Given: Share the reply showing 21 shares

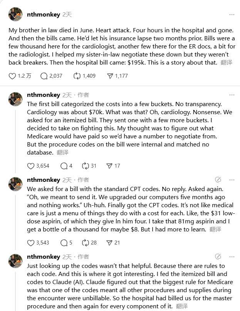Looking at the screenshot, I should tap(109, 243).
